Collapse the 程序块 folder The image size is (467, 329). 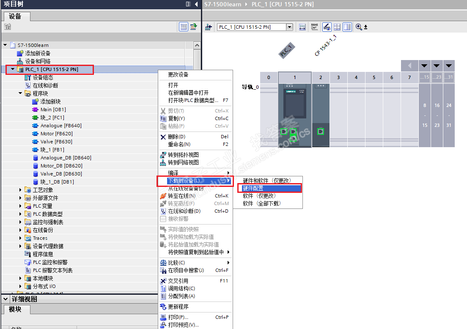[20, 93]
